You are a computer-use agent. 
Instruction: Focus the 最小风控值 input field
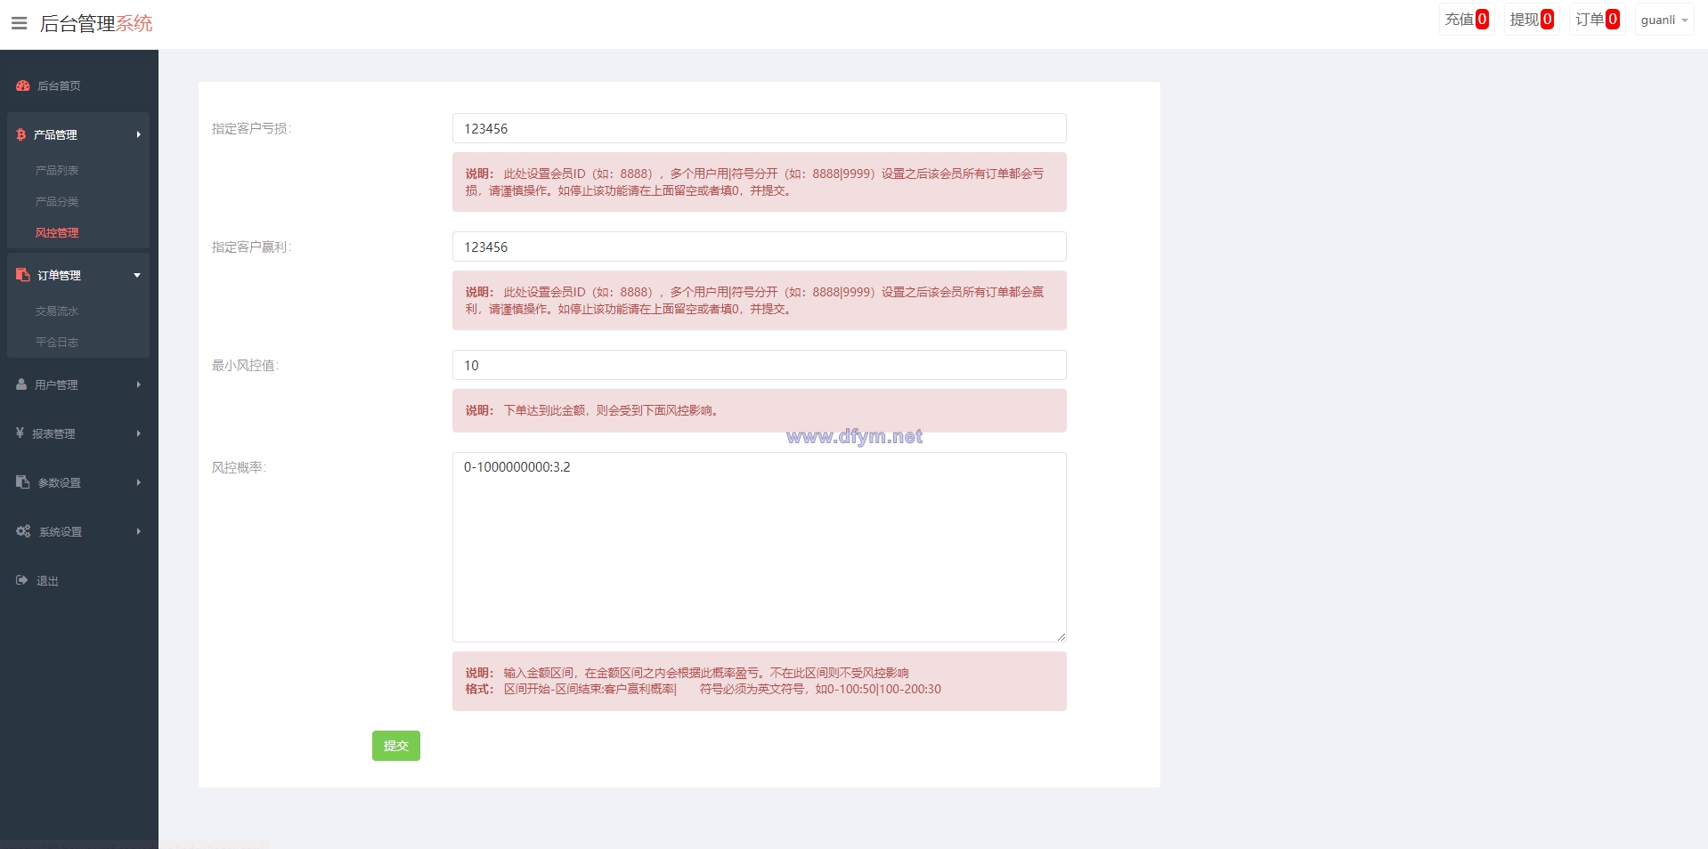pyautogui.click(x=760, y=365)
